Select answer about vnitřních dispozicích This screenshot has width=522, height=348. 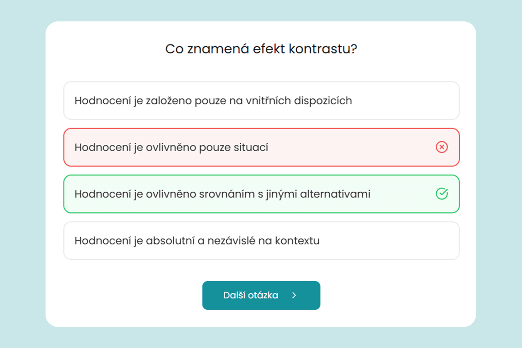(238, 101)
